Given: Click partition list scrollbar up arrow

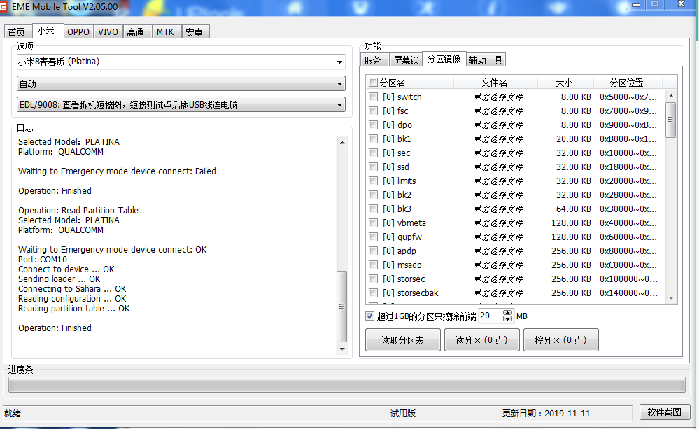Looking at the screenshot, I should coord(671,96).
